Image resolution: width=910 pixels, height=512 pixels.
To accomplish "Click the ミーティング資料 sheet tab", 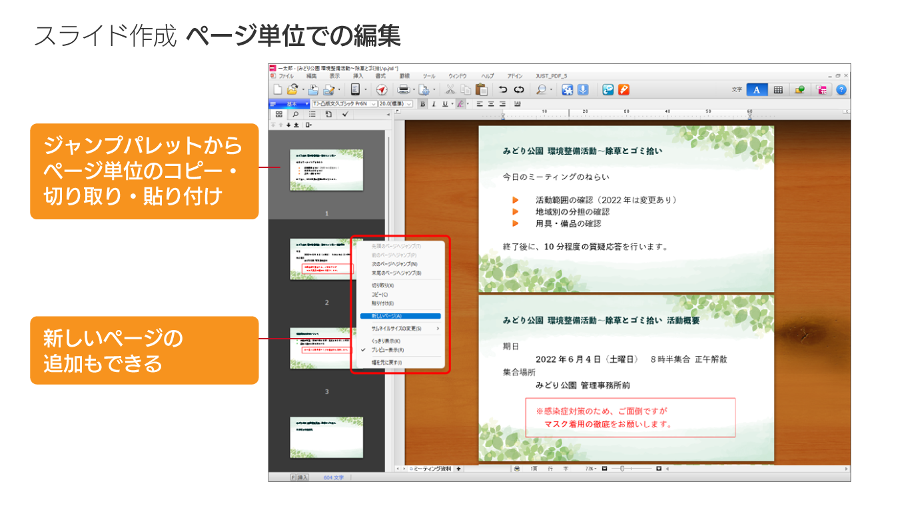I will [431, 469].
